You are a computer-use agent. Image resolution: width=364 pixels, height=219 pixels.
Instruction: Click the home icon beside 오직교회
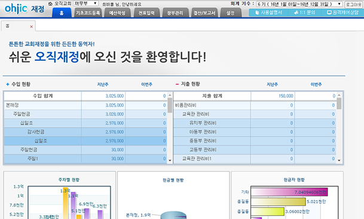click(x=50, y=4)
